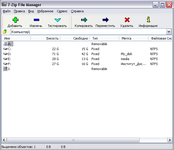Click the scrollbar left arrow
The height and width of the screenshot is (150, 174).
click(4, 140)
